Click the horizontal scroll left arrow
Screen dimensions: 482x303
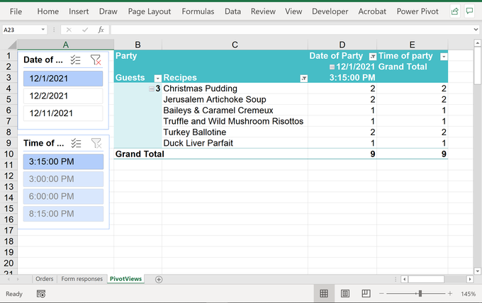[x=404, y=280]
